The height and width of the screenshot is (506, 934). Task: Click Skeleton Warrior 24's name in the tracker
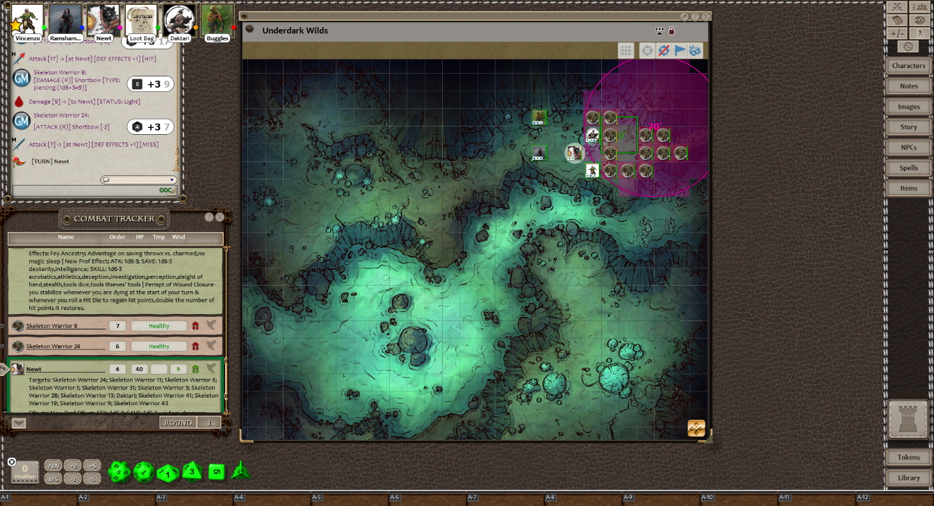click(54, 346)
